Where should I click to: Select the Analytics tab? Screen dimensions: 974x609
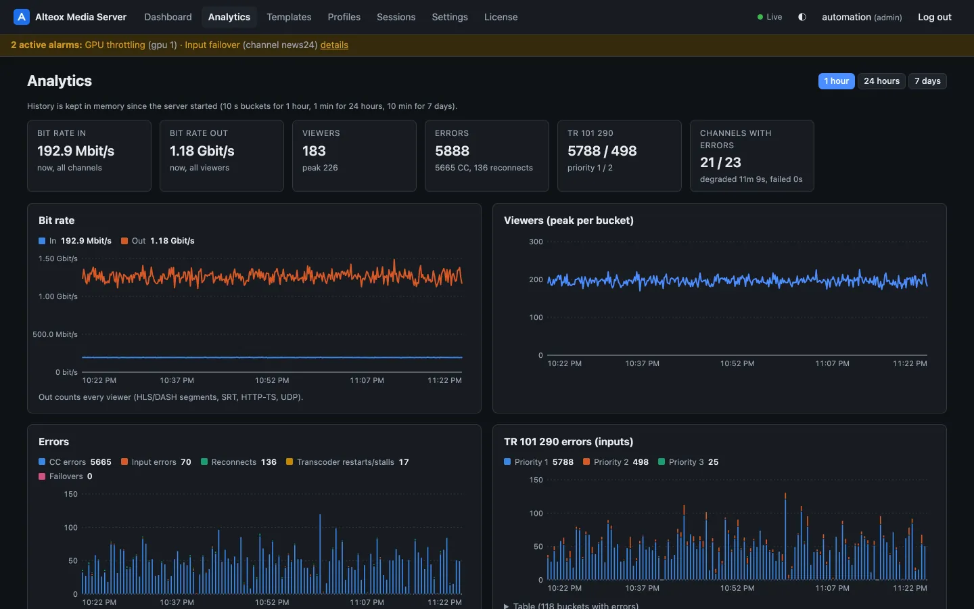pyautogui.click(x=229, y=17)
